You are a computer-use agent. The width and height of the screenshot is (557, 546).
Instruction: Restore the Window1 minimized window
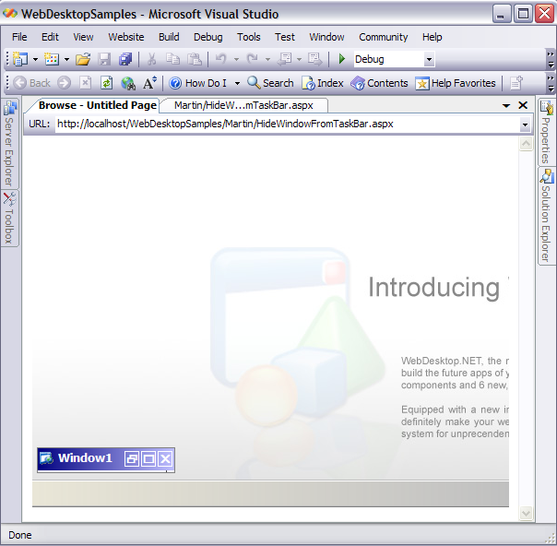[132, 458]
